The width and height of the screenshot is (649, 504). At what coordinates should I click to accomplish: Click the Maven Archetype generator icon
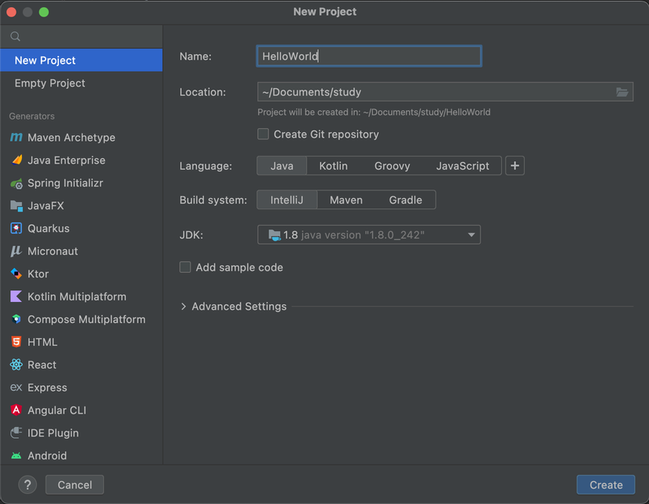point(16,138)
